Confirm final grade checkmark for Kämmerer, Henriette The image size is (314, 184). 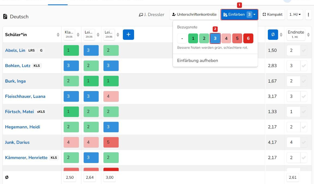[x=304, y=158]
